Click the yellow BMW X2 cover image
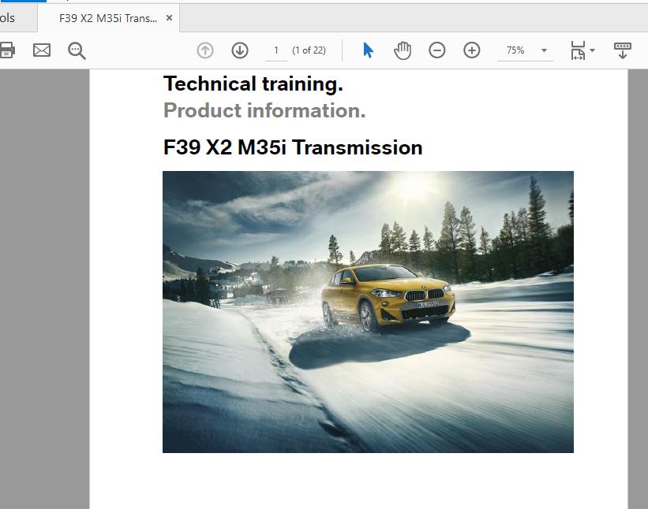Viewport: 648px width, 509px height. point(368,312)
